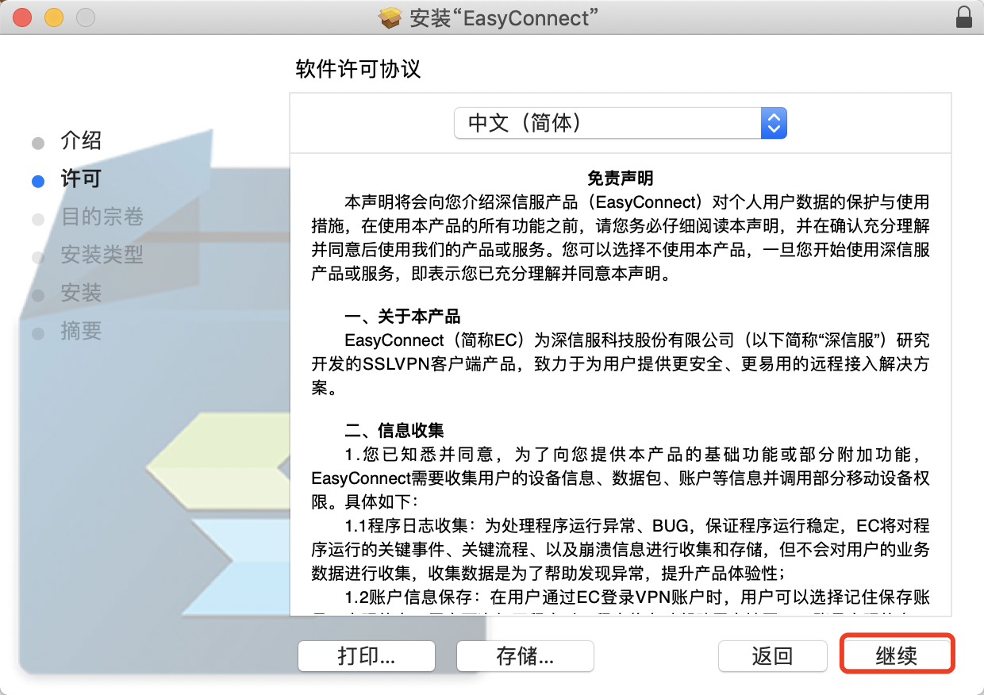The height and width of the screenshot is (695, 984).
Task: Click the line starting with 开发的SSLVPN客户端产品
Action: [x=621, y=364]
